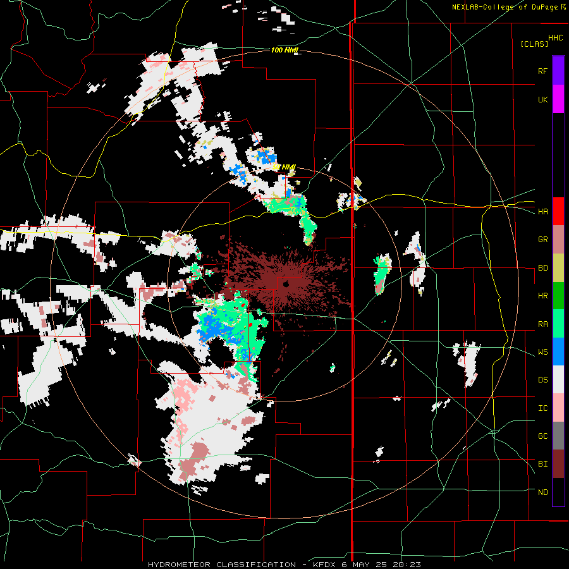The width and height of the screenshot is (569, 569).
Task: Click the BI biological brown swatch
Action: click(x=558, y=464)
